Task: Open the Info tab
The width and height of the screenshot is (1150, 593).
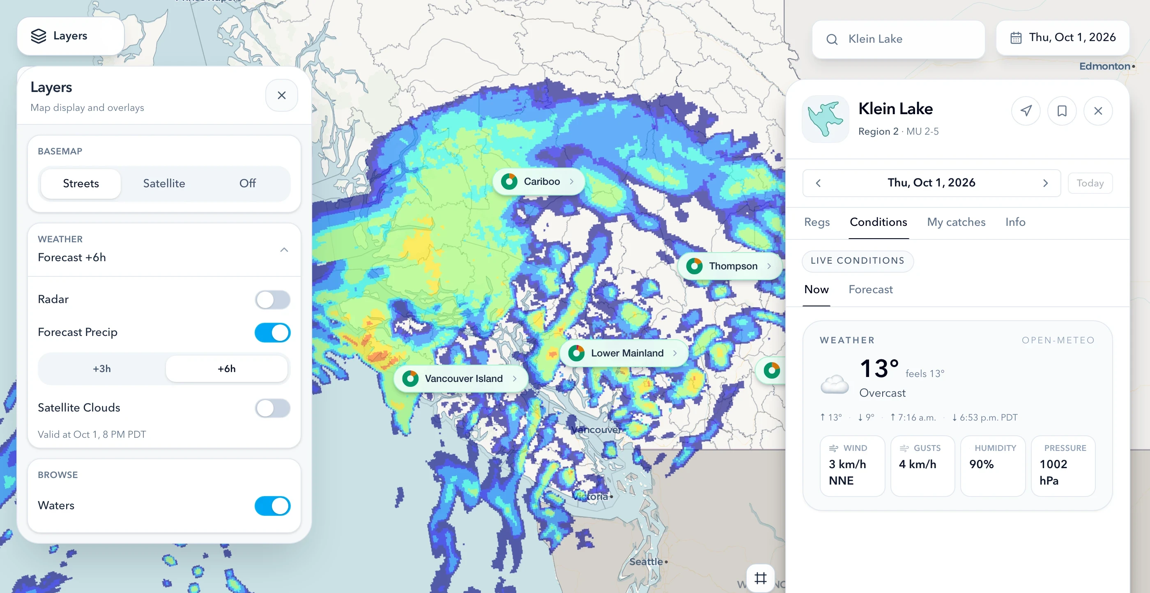Action: (x=1015, y=222)
